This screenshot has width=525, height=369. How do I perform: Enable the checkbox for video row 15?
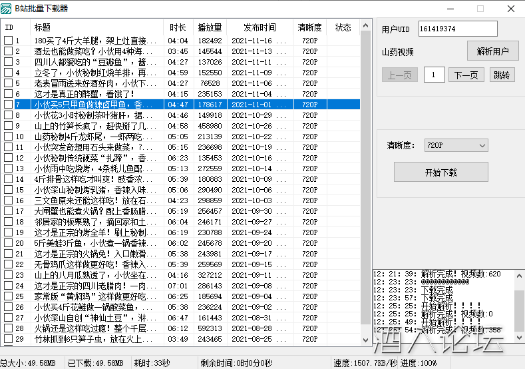point(8,190)
